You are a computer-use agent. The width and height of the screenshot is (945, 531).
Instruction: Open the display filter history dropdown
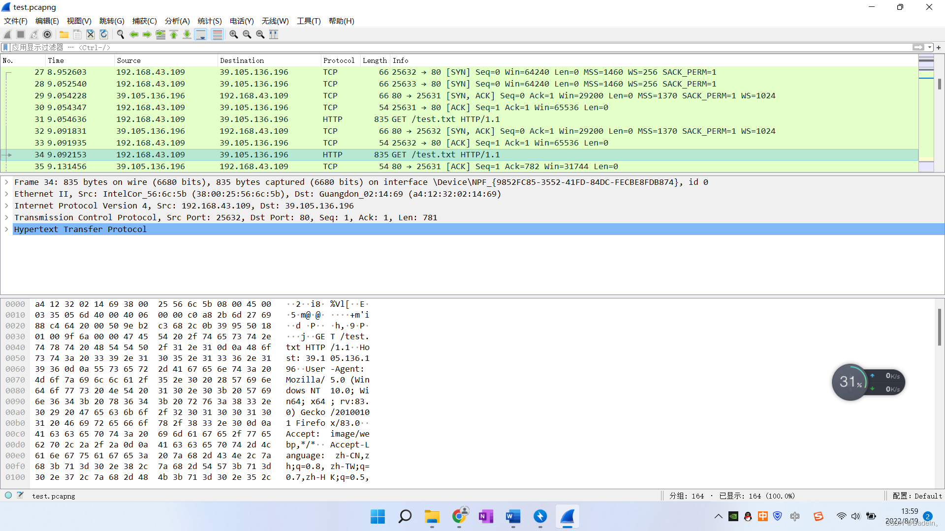(x=930, y=47)
